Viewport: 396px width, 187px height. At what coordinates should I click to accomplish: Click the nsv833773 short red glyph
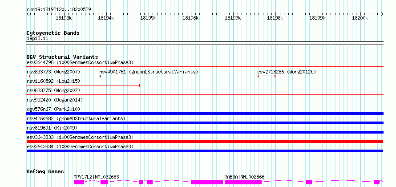click(28, 76)
